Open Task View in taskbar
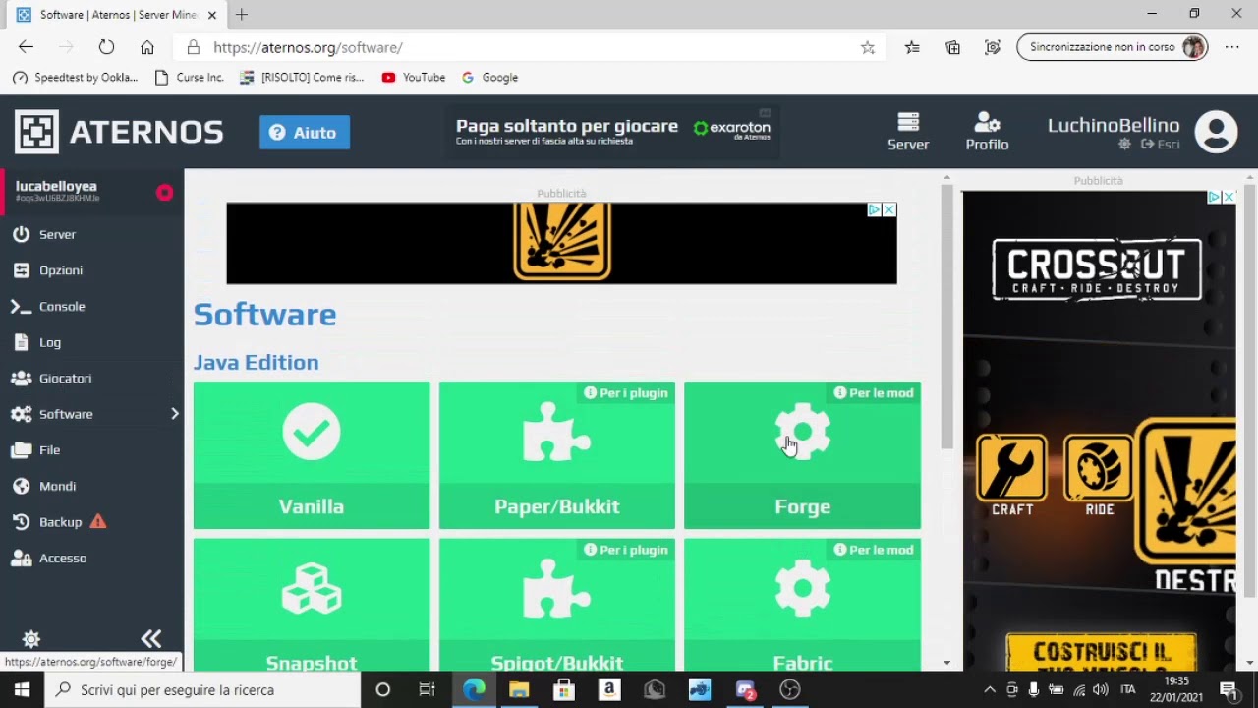 427,689
